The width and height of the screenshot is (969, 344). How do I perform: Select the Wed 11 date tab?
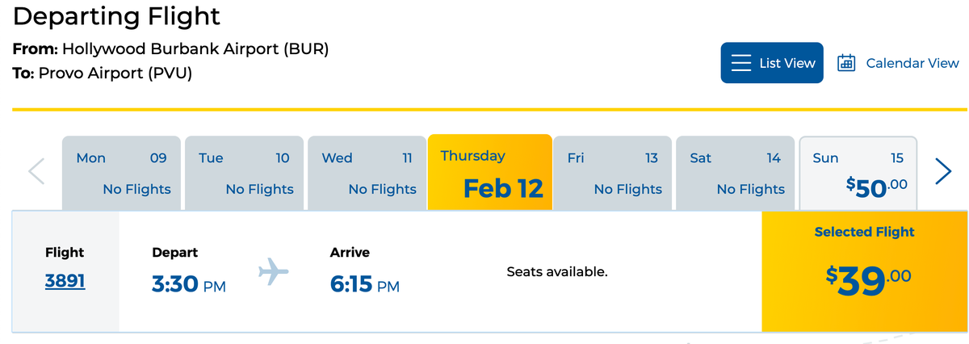tap(367, 173)
